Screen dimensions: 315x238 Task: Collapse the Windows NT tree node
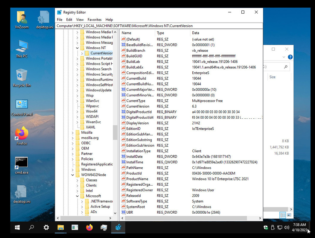point(77,48)
